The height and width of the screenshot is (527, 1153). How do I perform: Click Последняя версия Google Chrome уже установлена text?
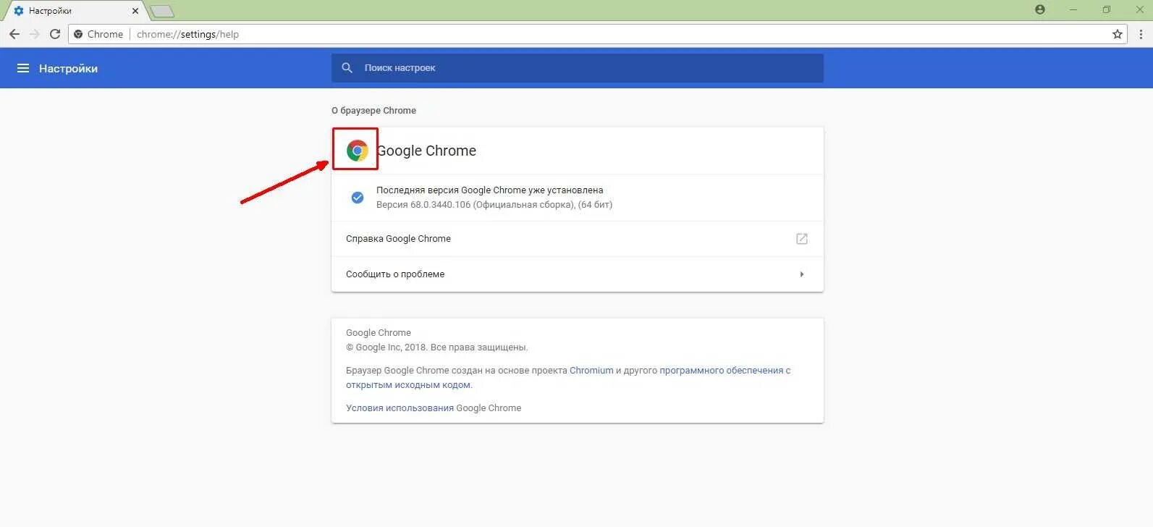point(489,190)
